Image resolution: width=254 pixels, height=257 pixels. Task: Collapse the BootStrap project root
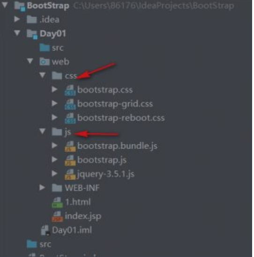5,5
